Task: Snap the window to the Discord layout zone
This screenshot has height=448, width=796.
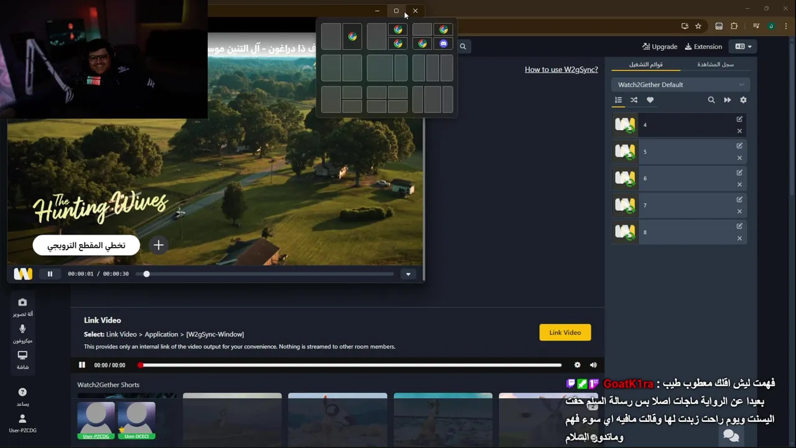Action: (x=443, y=44)
